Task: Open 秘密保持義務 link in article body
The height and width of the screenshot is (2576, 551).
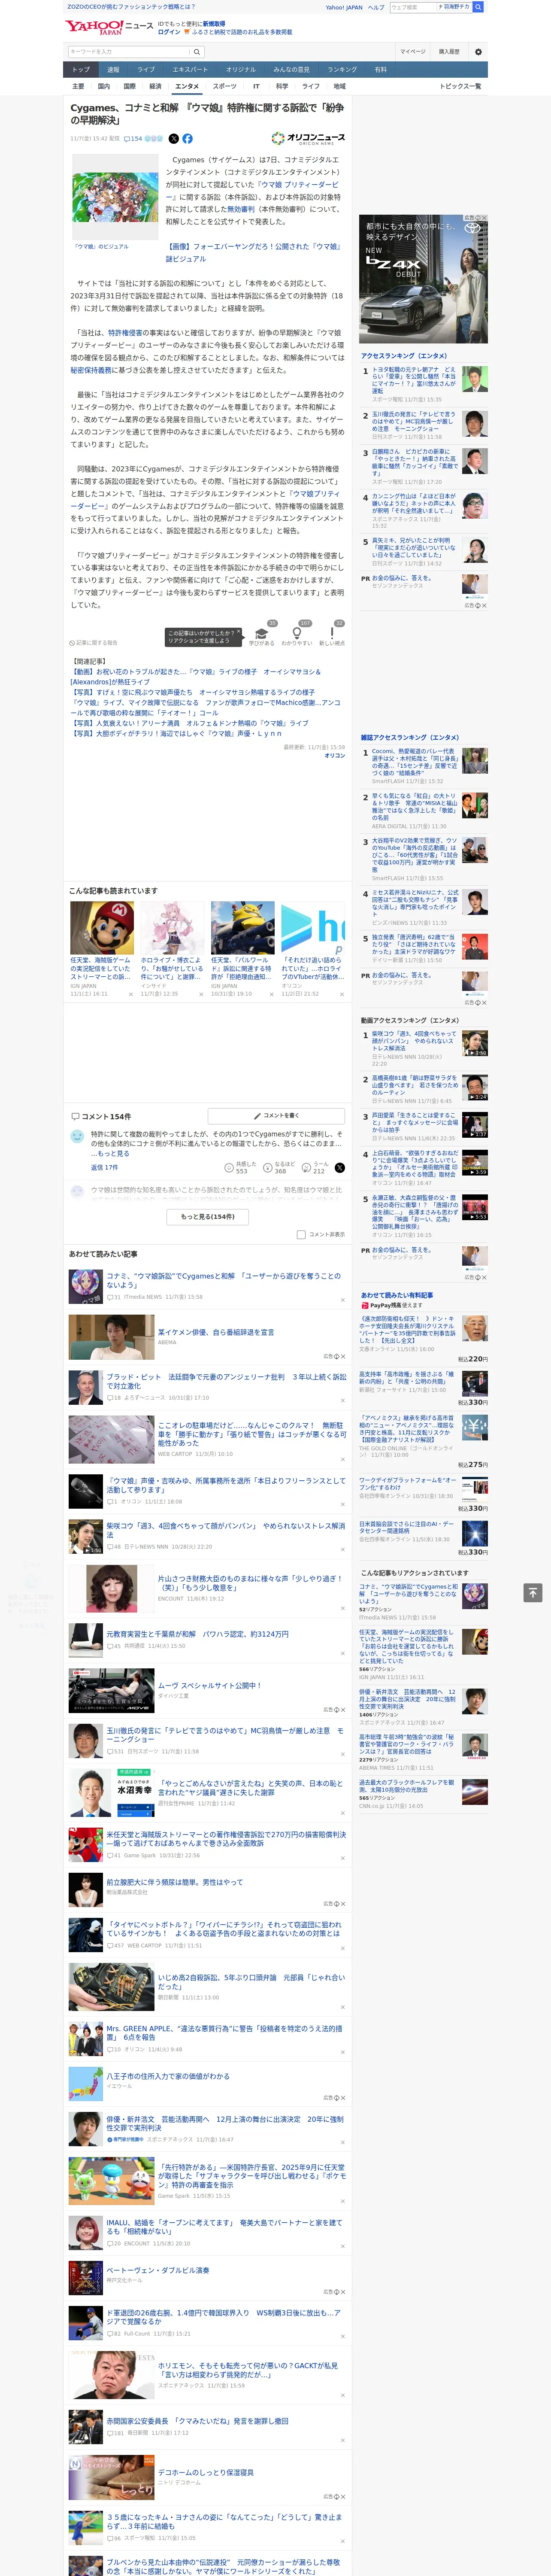Action: (x=91, y=370)
